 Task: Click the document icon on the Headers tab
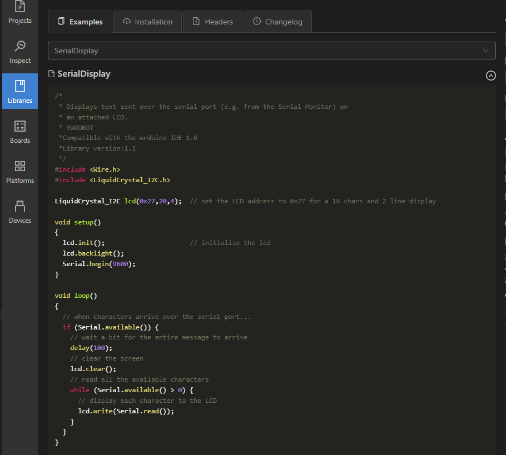pos(197,22)
